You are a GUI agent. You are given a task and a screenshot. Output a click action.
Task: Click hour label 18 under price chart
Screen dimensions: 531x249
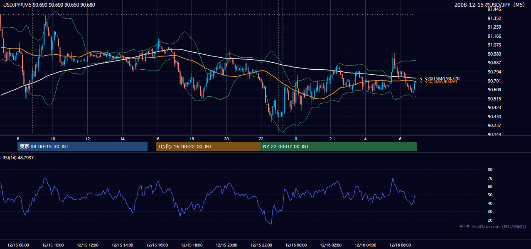tap(192, 139)
